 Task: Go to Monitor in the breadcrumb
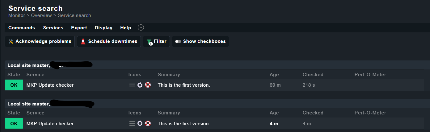point(17,15)
